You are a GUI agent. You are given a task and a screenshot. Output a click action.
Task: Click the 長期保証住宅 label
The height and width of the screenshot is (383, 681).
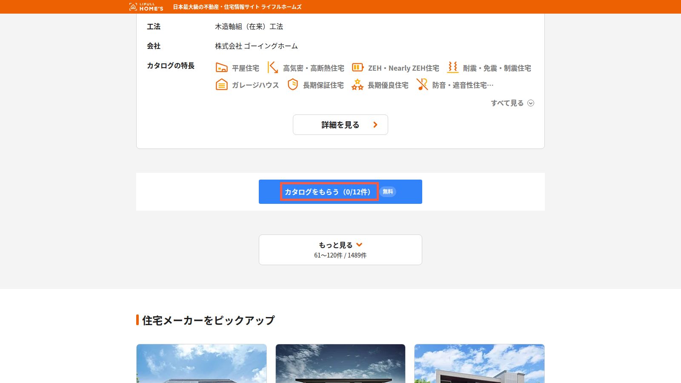coord(323,85)
